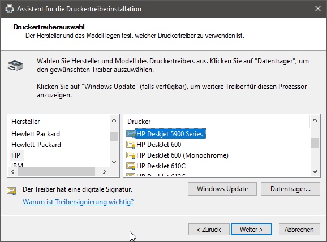Click the Drucker list scroll-down arrow
Screen dimensions: 327x242
coord(315,172)
